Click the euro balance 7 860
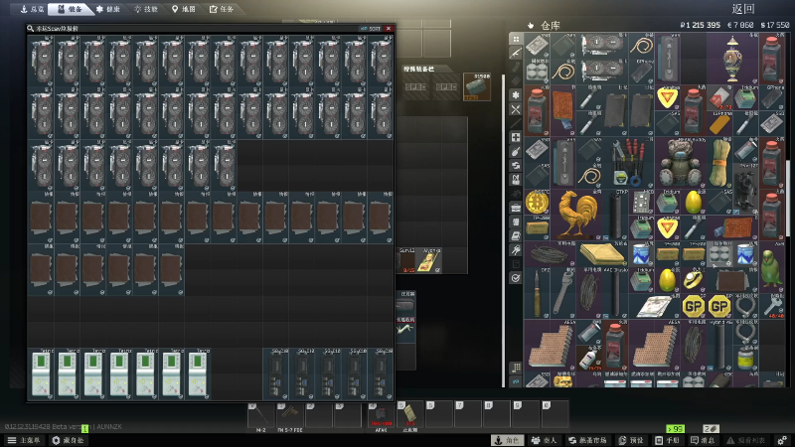Image resolution: width=795 pixels, height=447 pixels. coord(740,25)
